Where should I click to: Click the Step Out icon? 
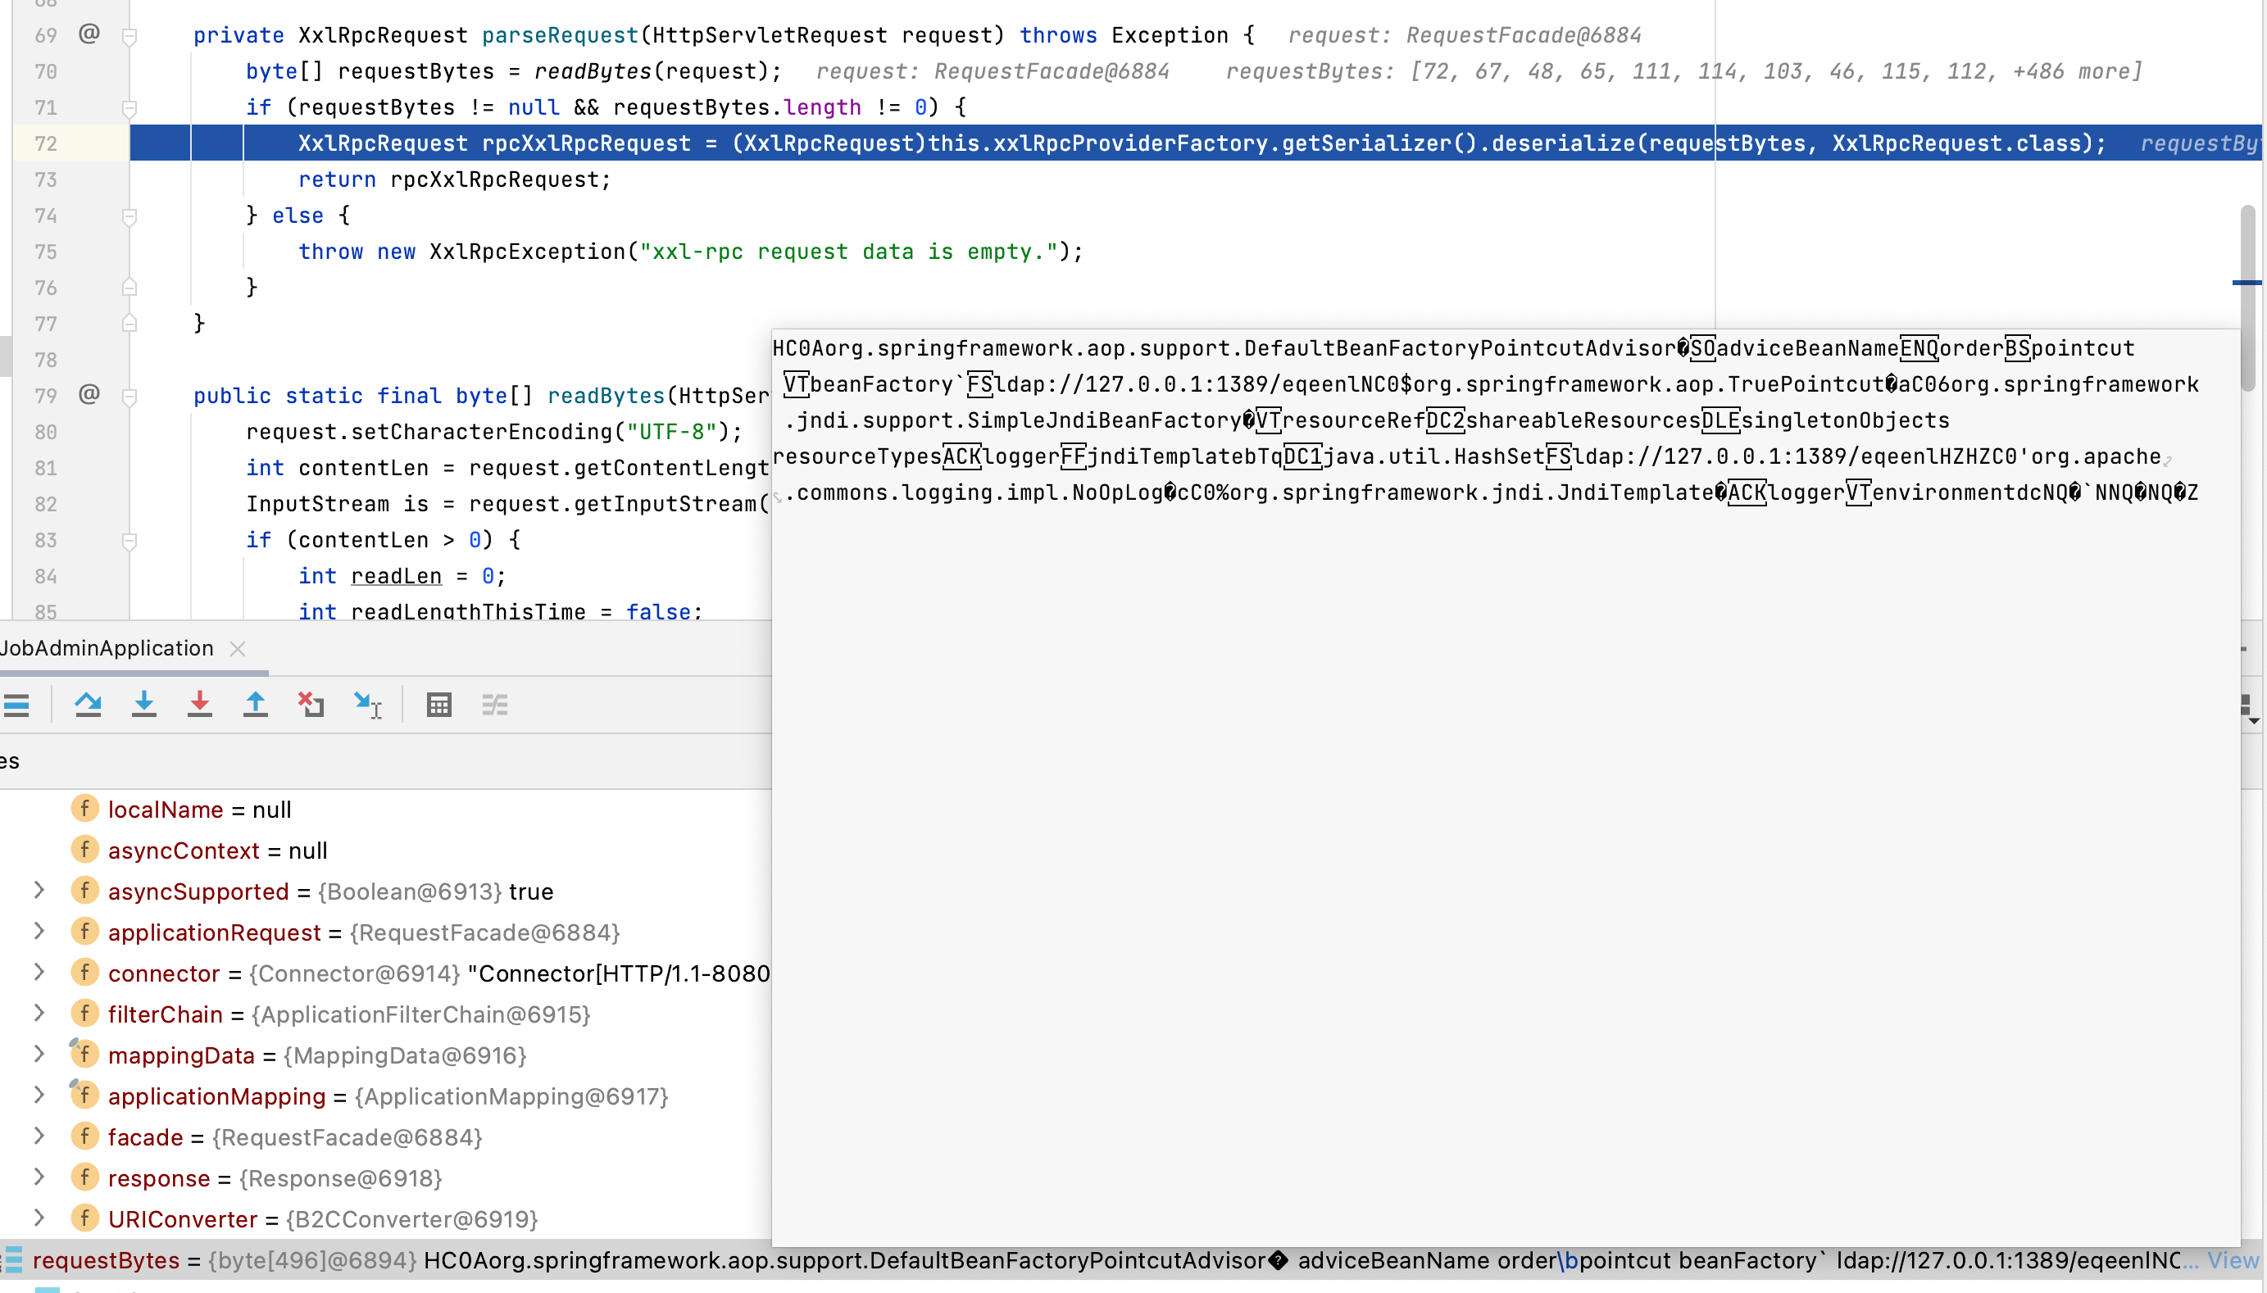tap(256, 705)
